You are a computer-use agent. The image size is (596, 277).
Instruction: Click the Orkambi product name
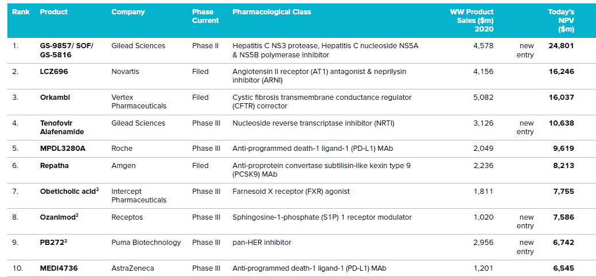(55, 97)
